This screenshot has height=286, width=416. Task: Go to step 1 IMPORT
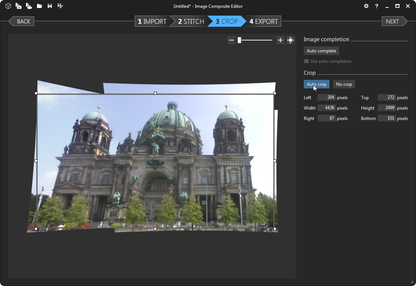pos(152,21)
